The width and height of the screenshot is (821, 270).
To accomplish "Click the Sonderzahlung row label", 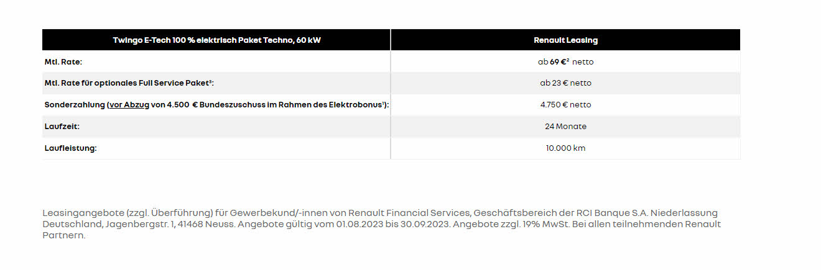I will [x=217, y=105].
